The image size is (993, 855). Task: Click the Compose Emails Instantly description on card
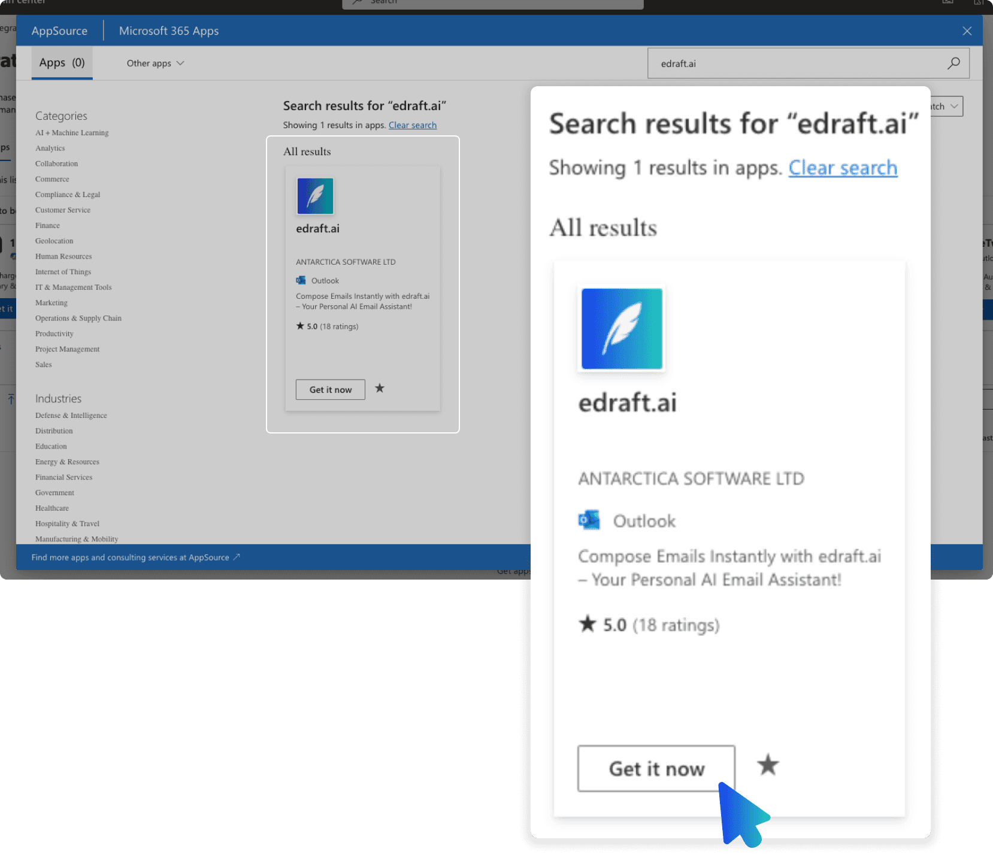pyautogui.click(x=362, y=301)
